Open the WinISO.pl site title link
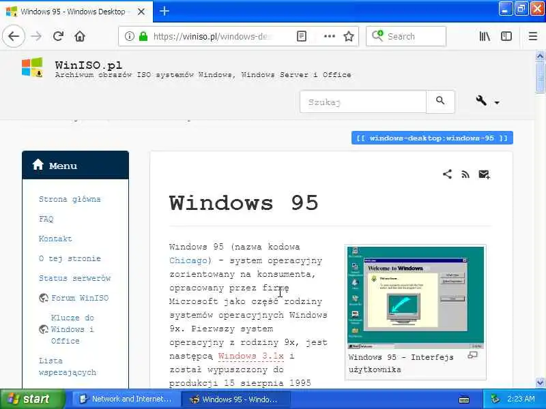The image size is (546, 409). coord(89,65)
